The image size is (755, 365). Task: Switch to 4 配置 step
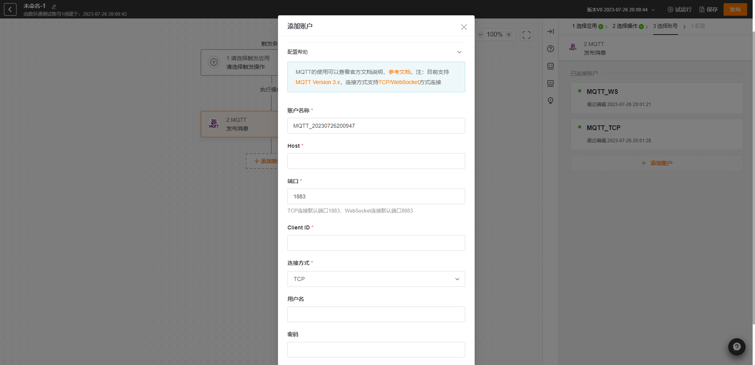tap(698, 26)
